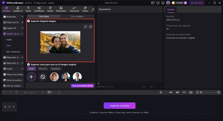Switch to the Subtítulos tab
Screen dimensions: 223x121
click(x=39, y=9)
